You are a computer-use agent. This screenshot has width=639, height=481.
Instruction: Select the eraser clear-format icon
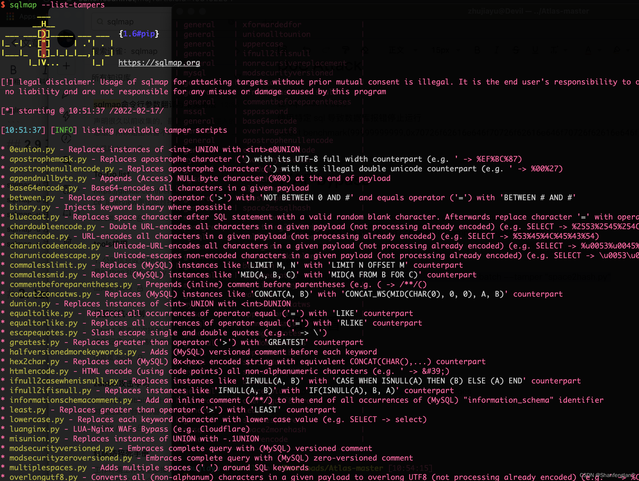pyautogui.click(x=365, y=50)
